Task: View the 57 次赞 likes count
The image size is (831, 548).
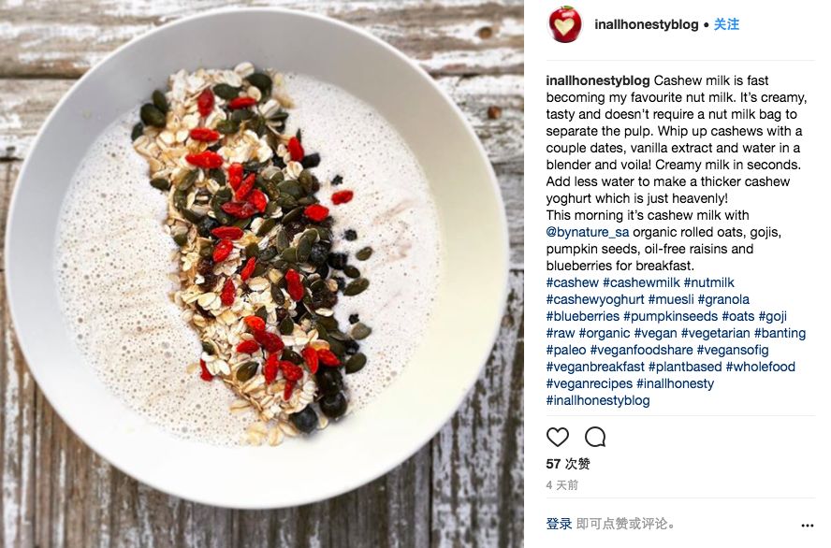Action: click(568, 464)
